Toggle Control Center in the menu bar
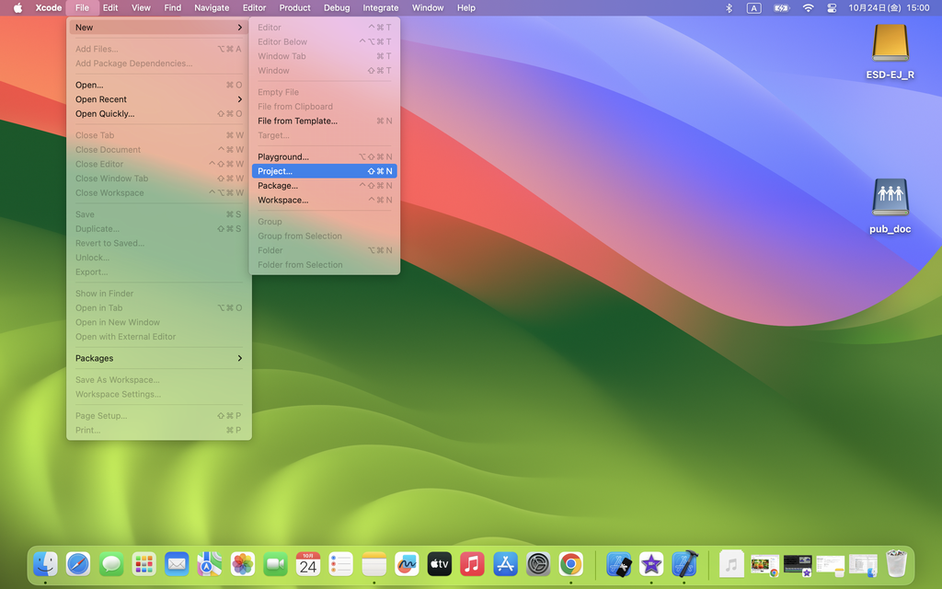The image size is (942, 589). 833,8
